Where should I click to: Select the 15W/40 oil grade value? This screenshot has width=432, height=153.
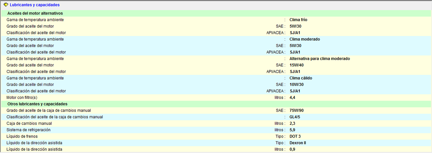click(297, 65)
